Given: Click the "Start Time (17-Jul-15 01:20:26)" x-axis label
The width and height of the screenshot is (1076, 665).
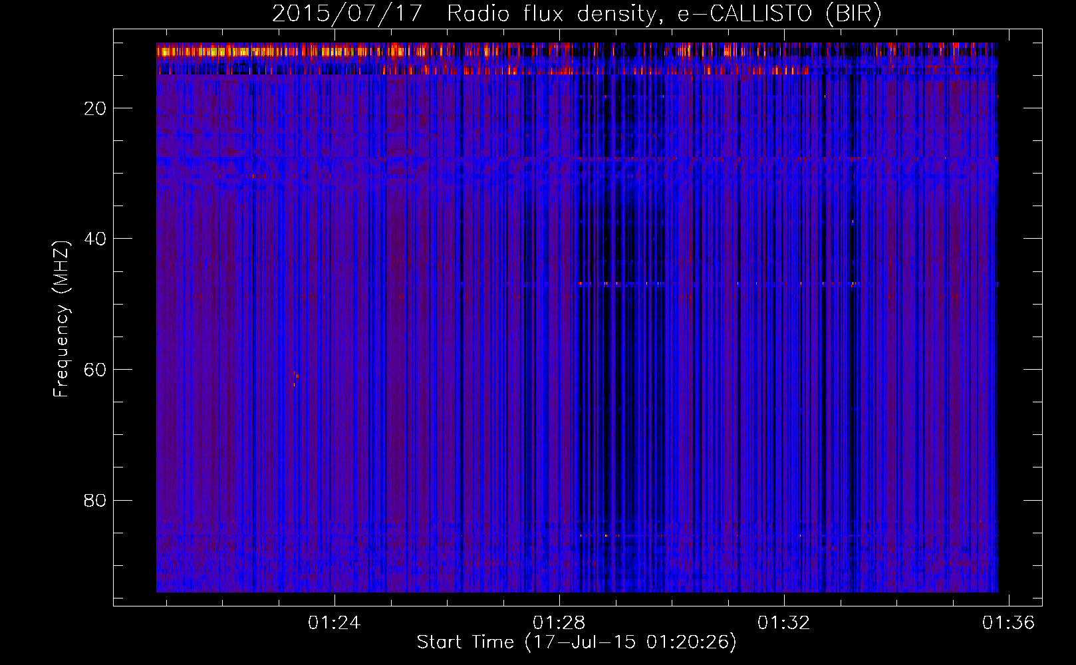Looking at the screenshot, I should 577,642.
